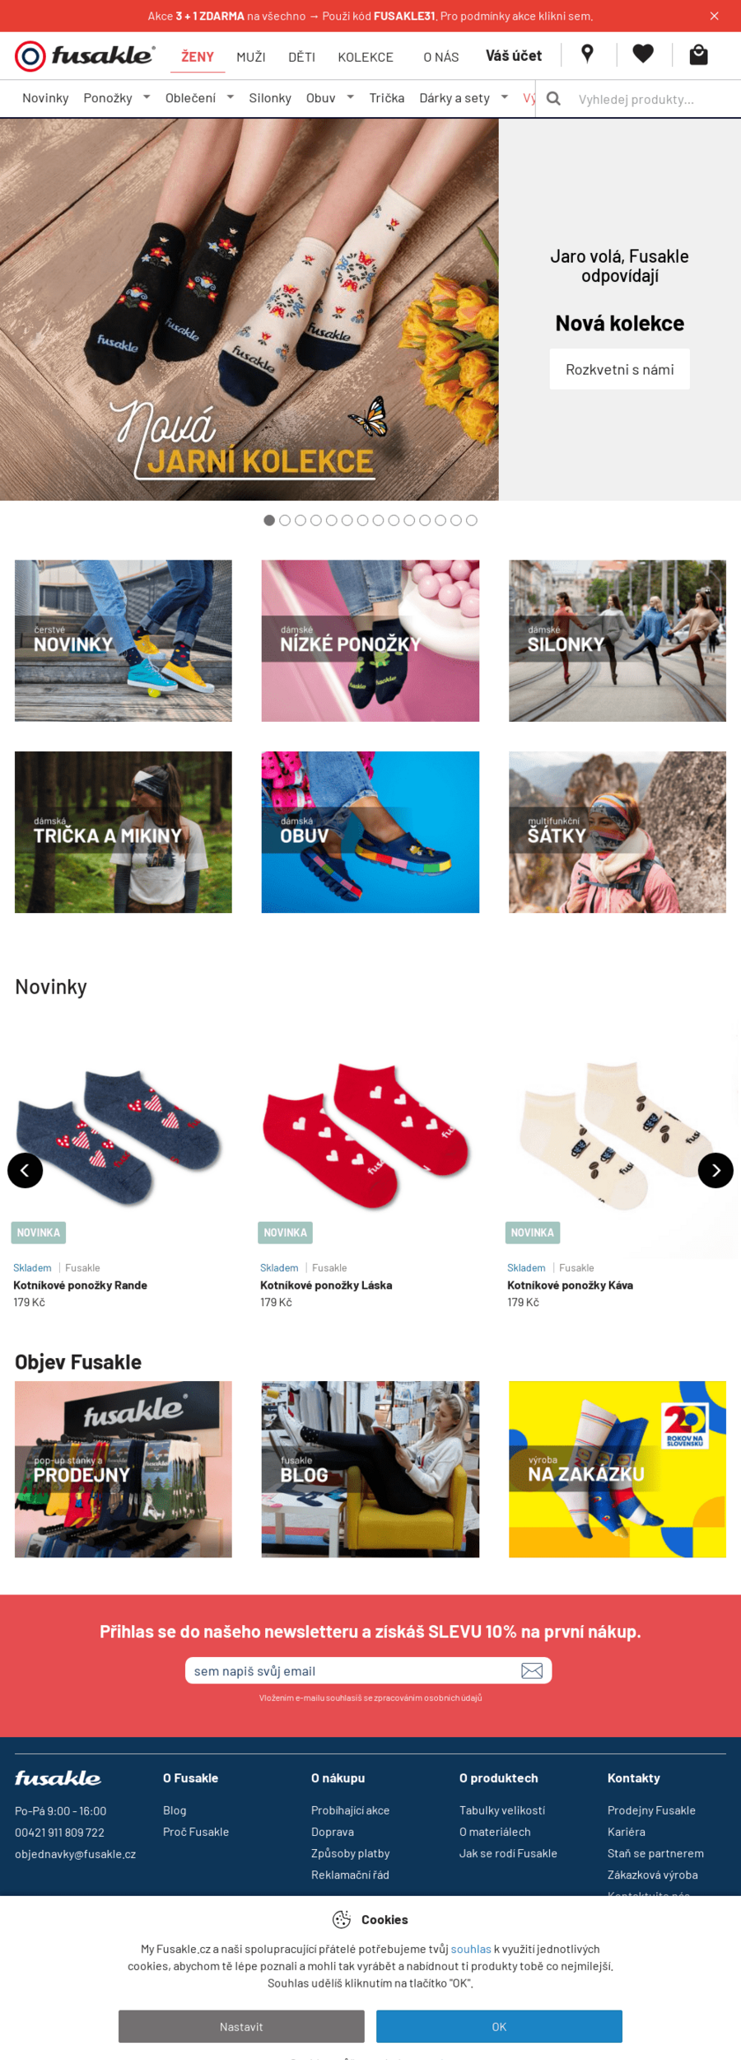Open the KOLEKCE menu item
Image resolution: width=741 pixels, height=2060 pixels.
coord(366,57)
